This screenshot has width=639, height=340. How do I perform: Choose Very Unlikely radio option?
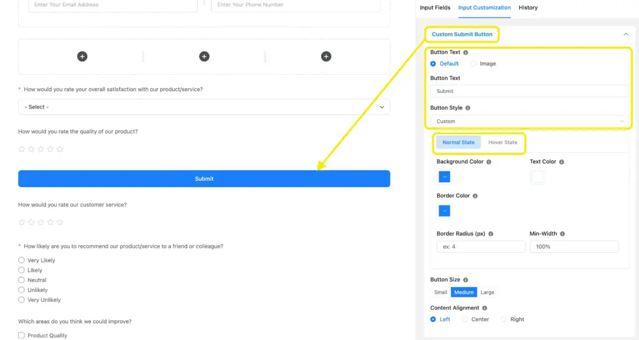tap(21, 299)
